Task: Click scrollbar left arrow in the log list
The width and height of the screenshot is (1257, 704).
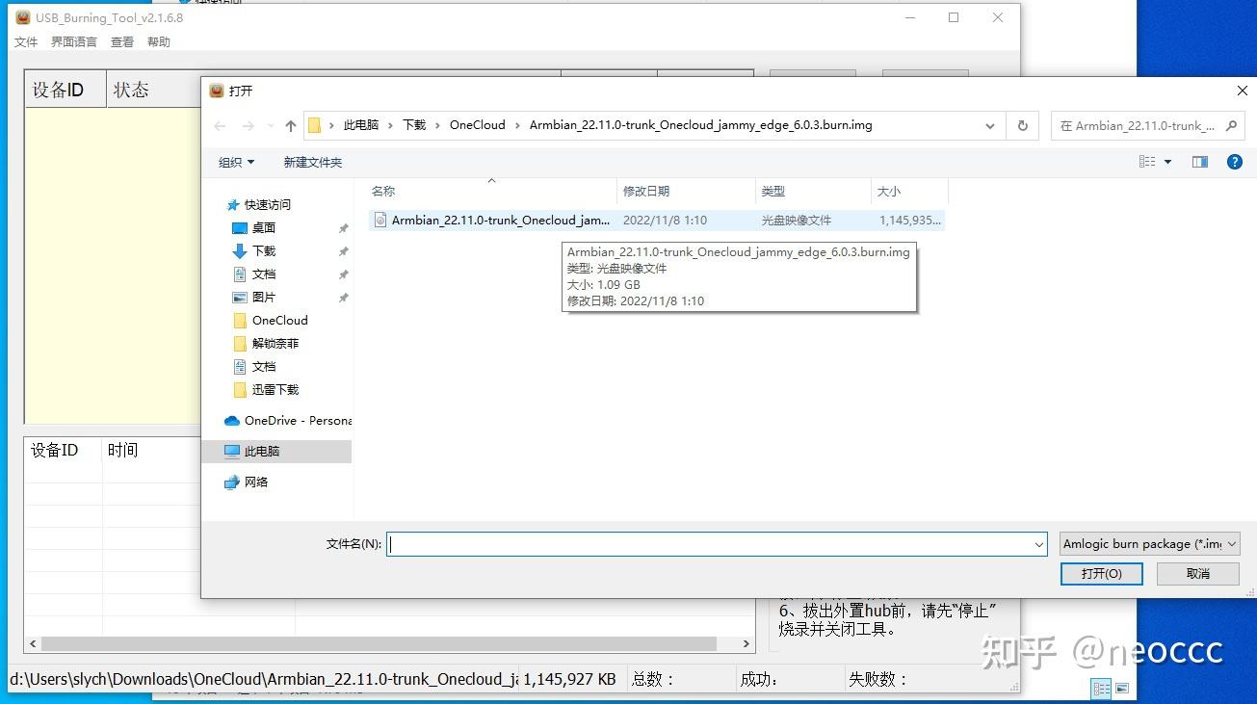Action: (33, 644)
